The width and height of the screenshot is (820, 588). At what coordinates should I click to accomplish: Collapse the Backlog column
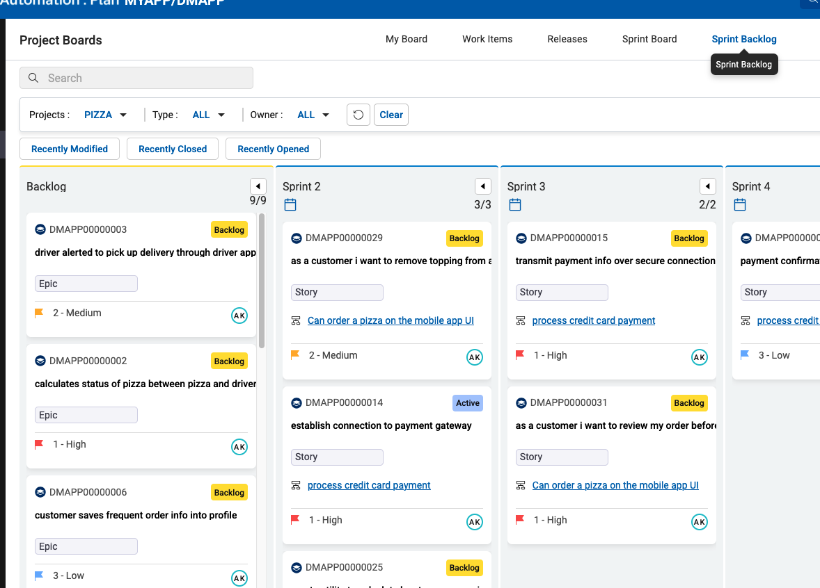point(258,186)
